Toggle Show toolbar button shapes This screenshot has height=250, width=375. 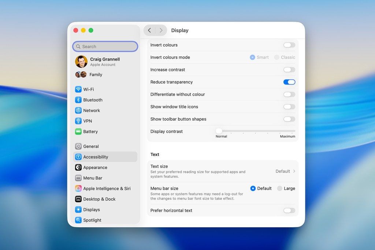(x=289, y=119)
